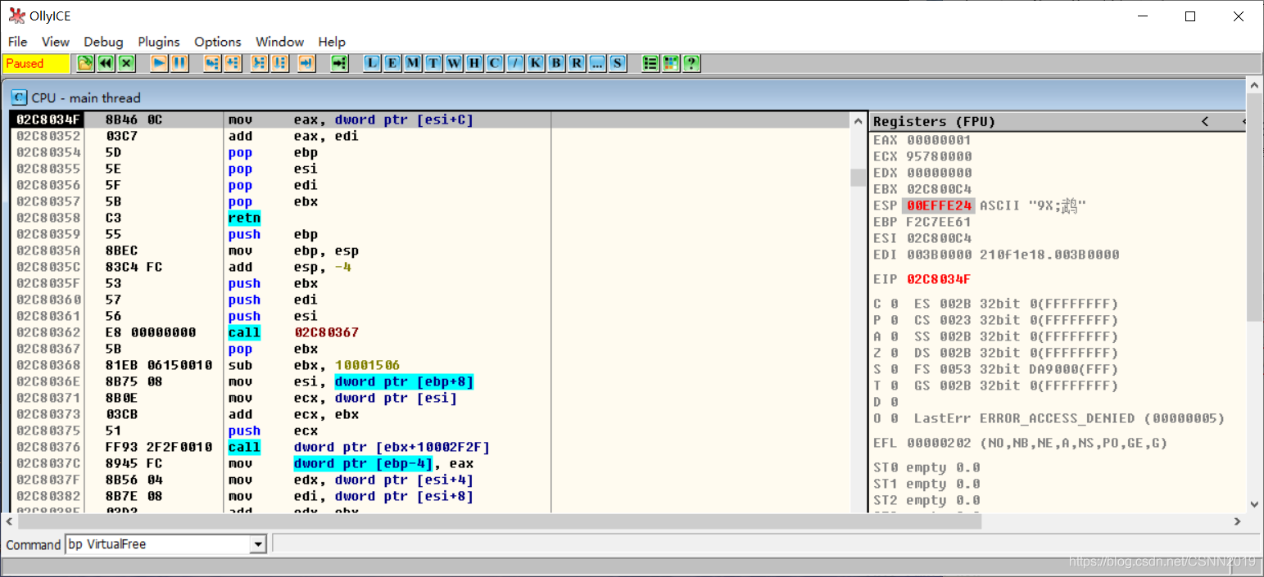
Task: Click the up arrow of disassembly scrollbar
Action: [x=859, y=121]
